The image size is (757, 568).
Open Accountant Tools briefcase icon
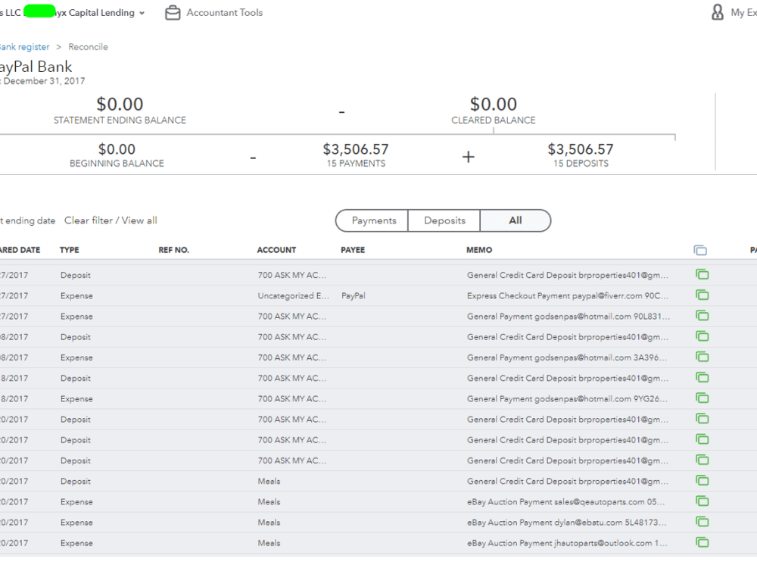[173, 13]
